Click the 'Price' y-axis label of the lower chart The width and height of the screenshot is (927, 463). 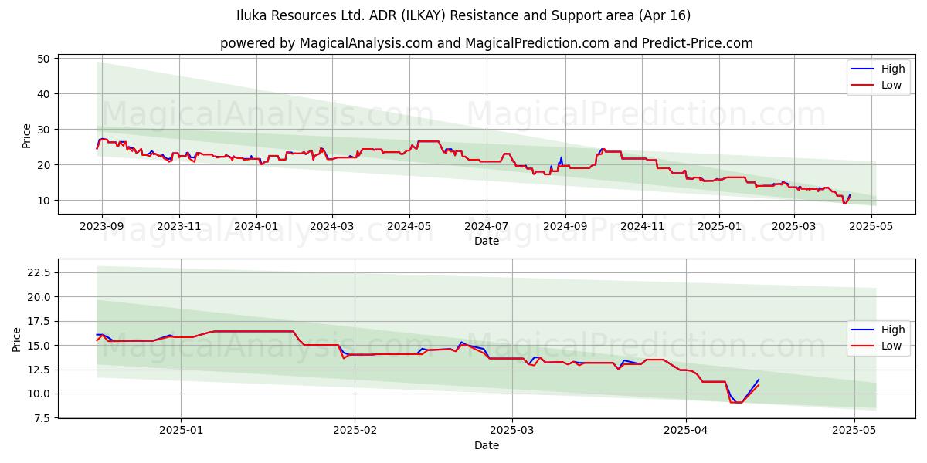(x=17, y=339)
